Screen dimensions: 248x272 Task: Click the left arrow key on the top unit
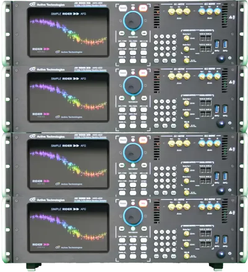point(122,33)
